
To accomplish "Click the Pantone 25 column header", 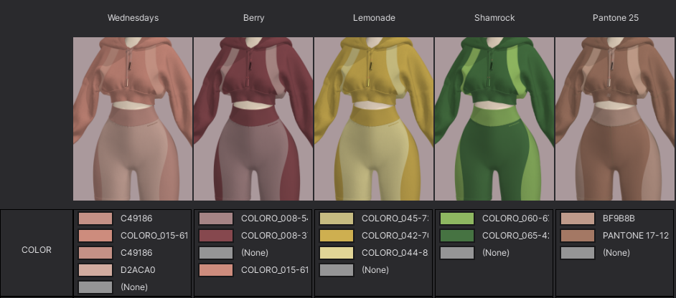I will click(x=615, y=18).
